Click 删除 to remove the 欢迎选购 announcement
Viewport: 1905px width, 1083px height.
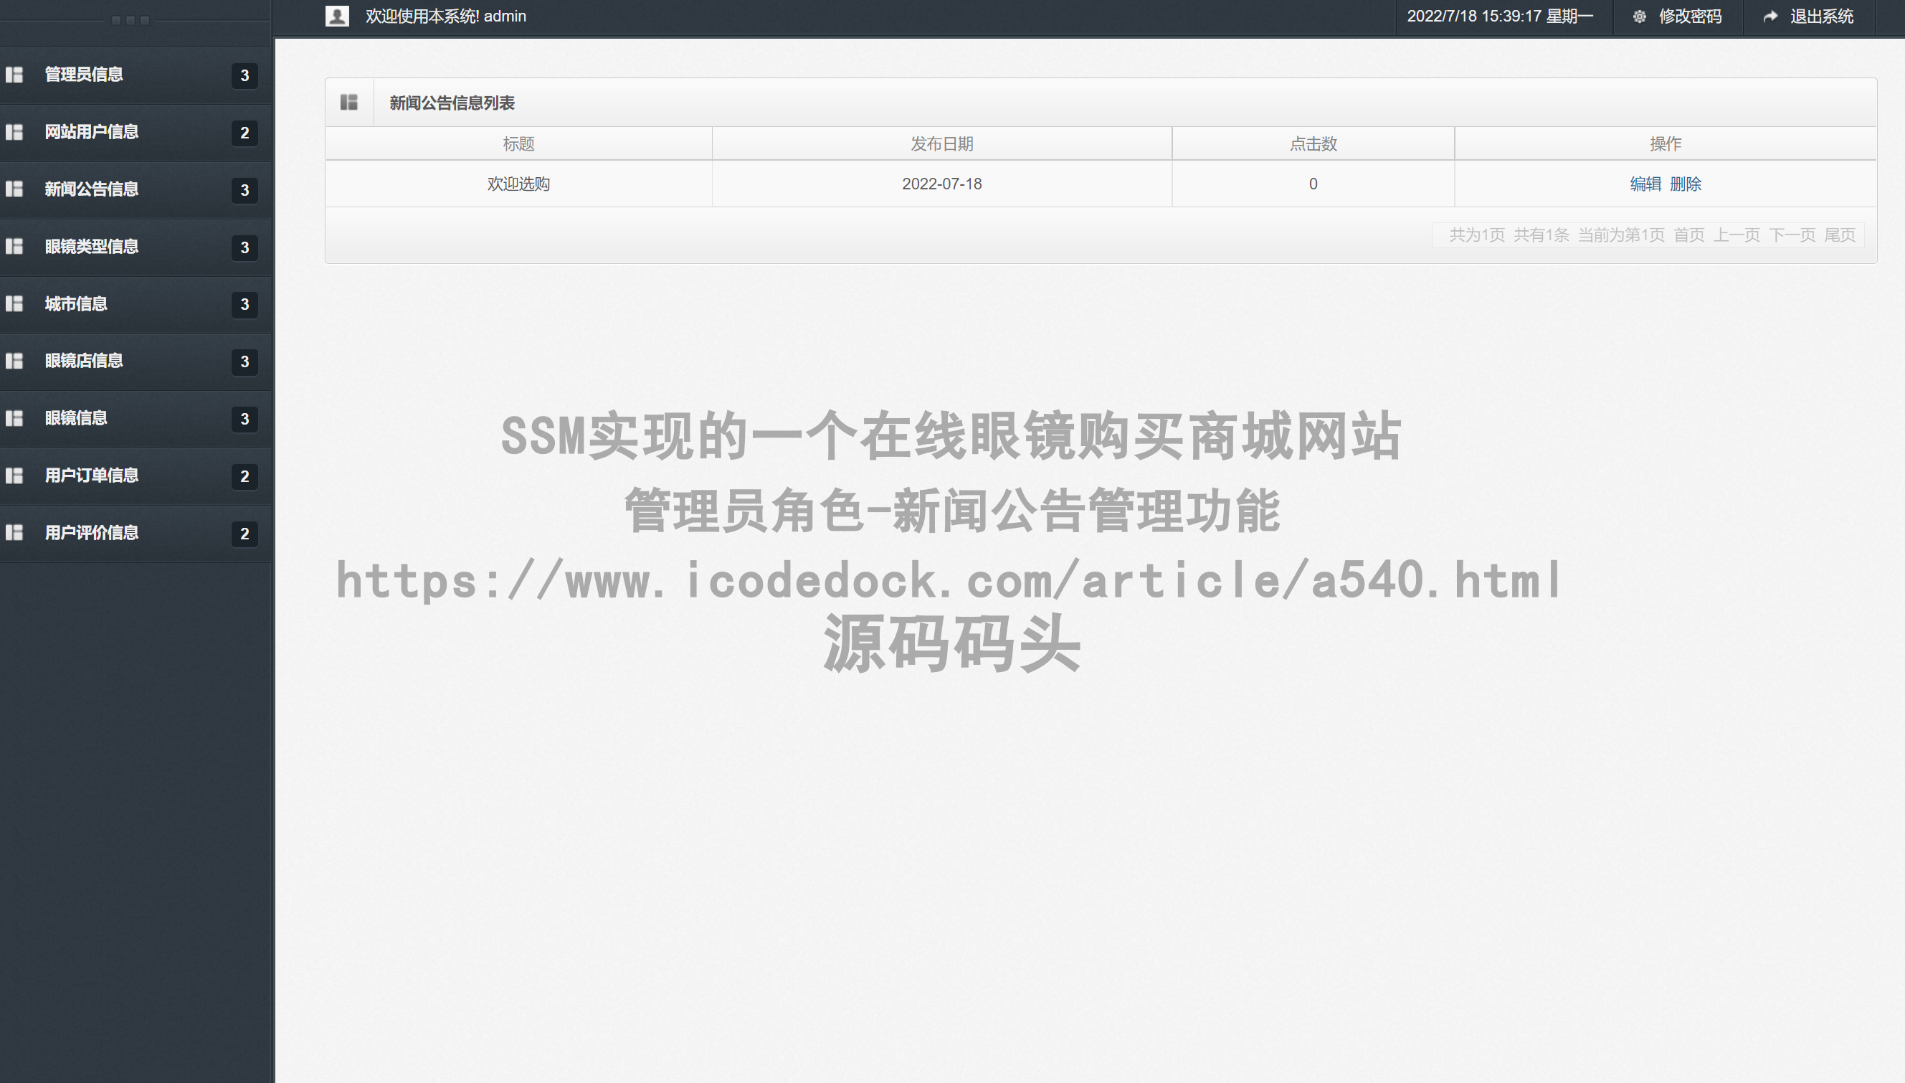point(1686,184)
